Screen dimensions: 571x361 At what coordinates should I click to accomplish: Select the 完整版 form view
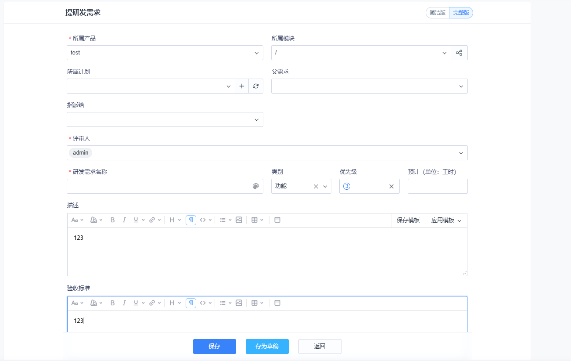click(x=461, y=13)
